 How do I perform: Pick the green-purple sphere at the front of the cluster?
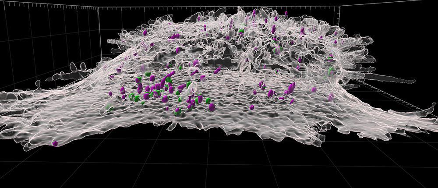(x=177, y=112)
